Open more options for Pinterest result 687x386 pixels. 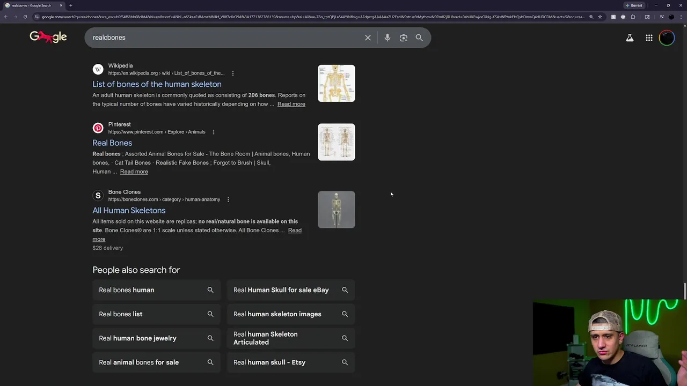click(x=213, y=132)
